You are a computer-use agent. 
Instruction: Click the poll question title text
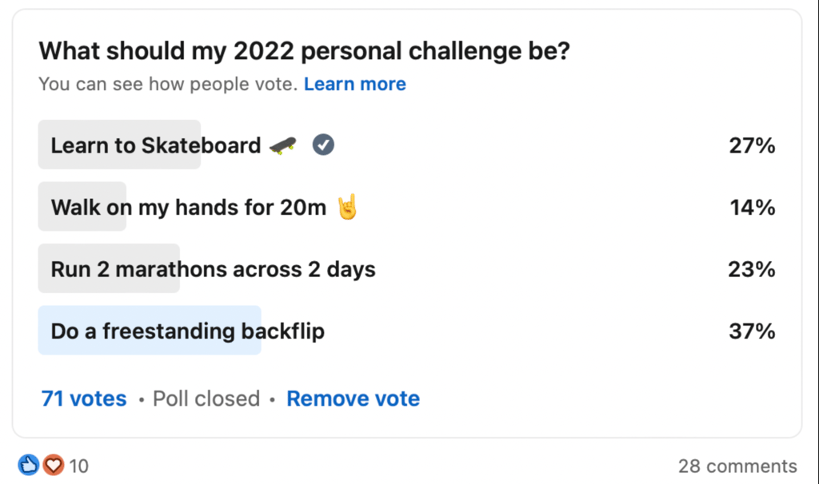tap(304, 51)
